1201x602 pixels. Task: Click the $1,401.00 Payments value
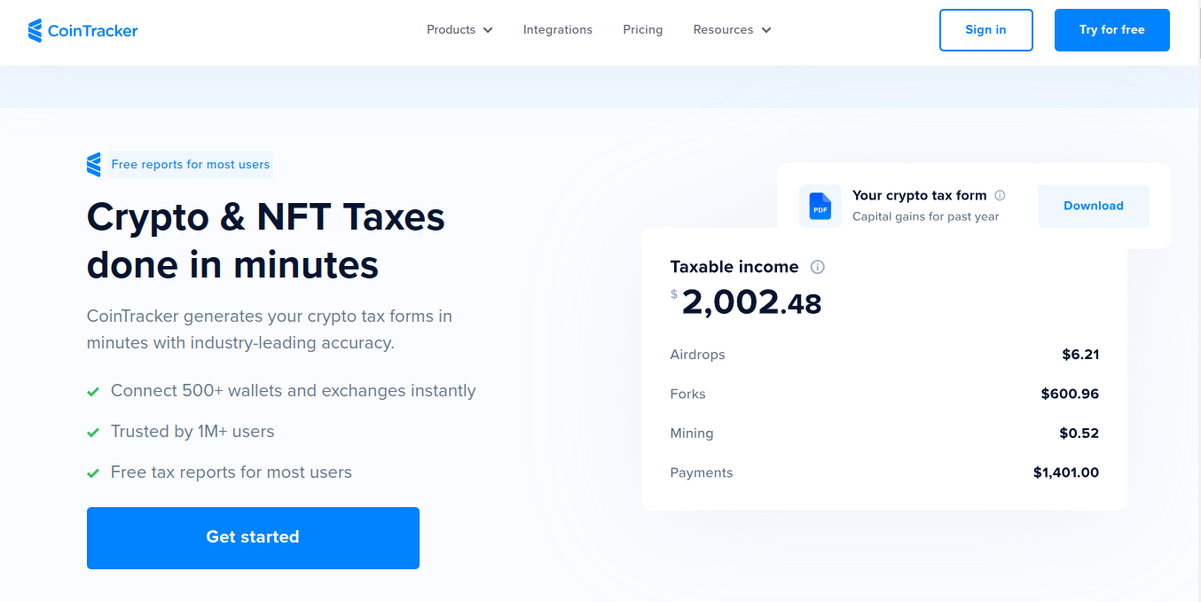[1066, 473]
